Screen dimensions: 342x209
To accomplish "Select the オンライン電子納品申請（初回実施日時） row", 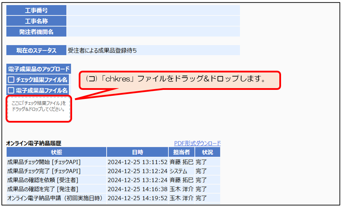I will coord(55,198).
